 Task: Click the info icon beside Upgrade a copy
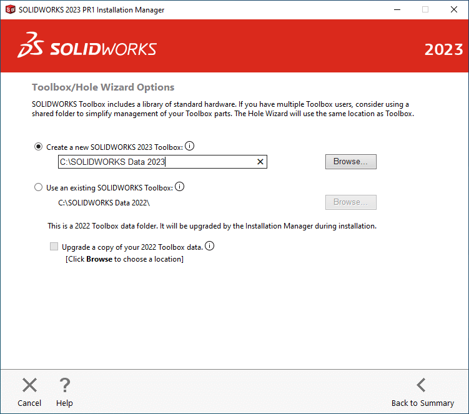tap(209, 246)
